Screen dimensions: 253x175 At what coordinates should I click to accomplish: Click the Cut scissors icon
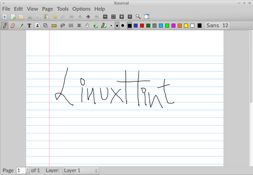[30, 17]
